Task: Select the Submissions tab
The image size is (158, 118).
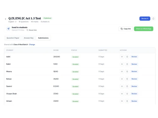Action: [43, 38]
